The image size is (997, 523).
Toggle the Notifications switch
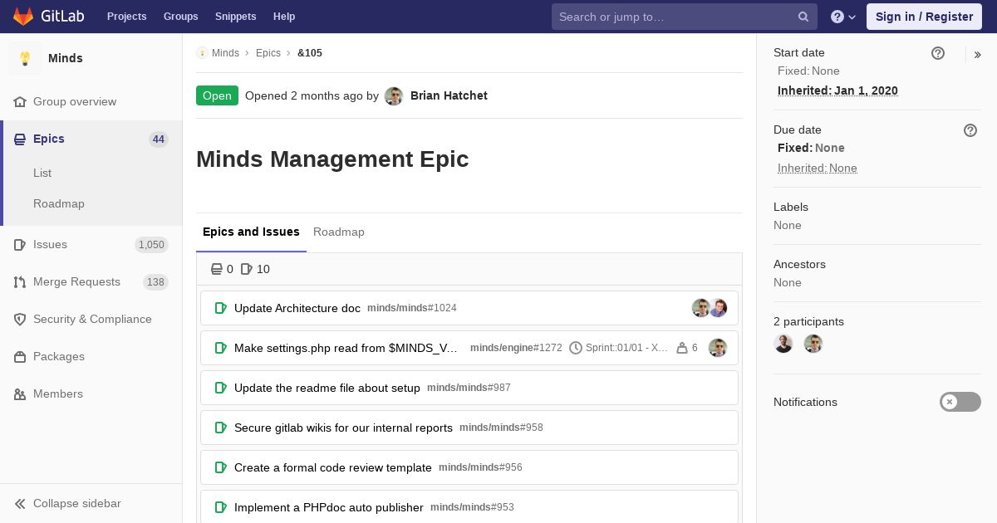click(x=960, y=402)
